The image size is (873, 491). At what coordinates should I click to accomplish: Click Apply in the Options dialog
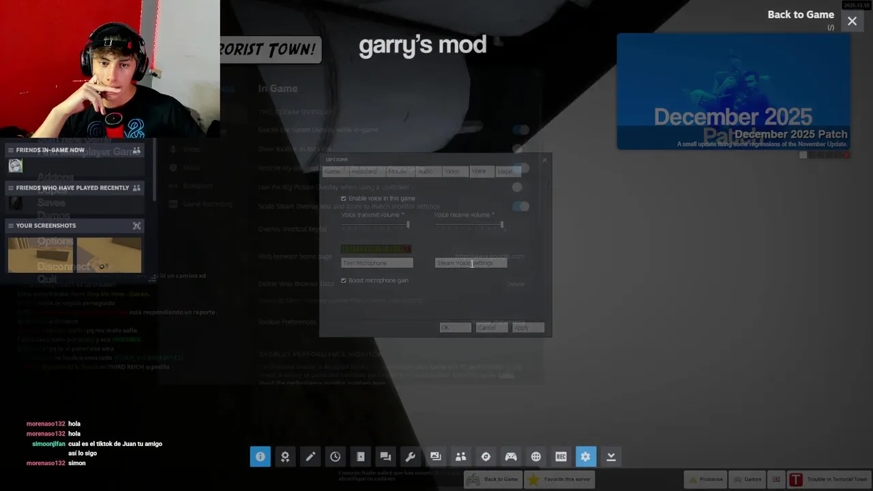pos(529,328)
